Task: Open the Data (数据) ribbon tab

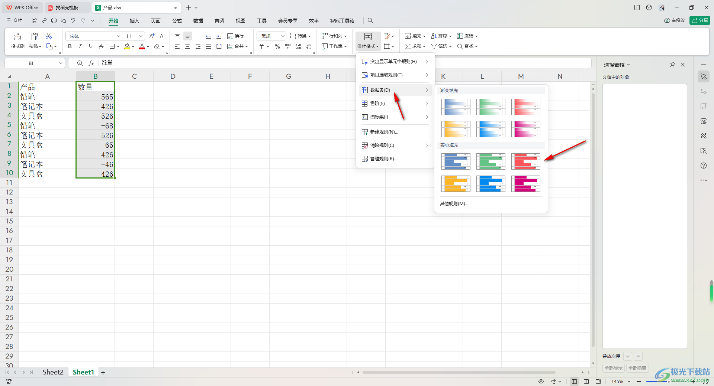Action: click(x=198, y=21)
